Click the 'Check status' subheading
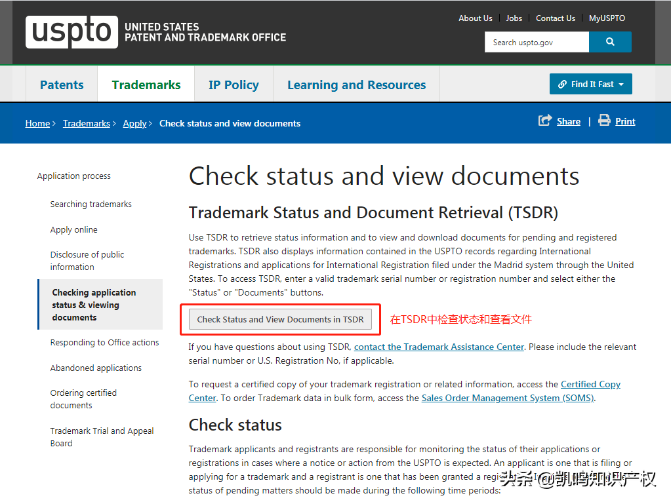Viewport: 671px width, 502px height. click(235, 425)
